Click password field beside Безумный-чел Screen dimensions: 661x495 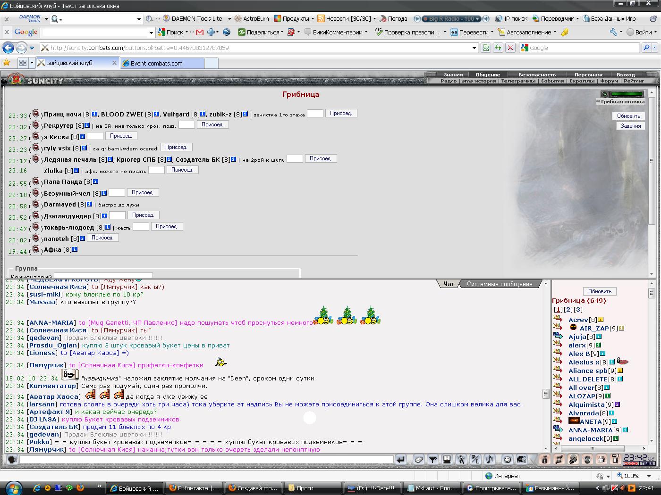tap(117, 192)
